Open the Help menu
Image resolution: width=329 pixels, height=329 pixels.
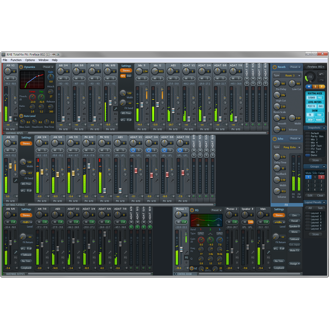tap(55, 60)
